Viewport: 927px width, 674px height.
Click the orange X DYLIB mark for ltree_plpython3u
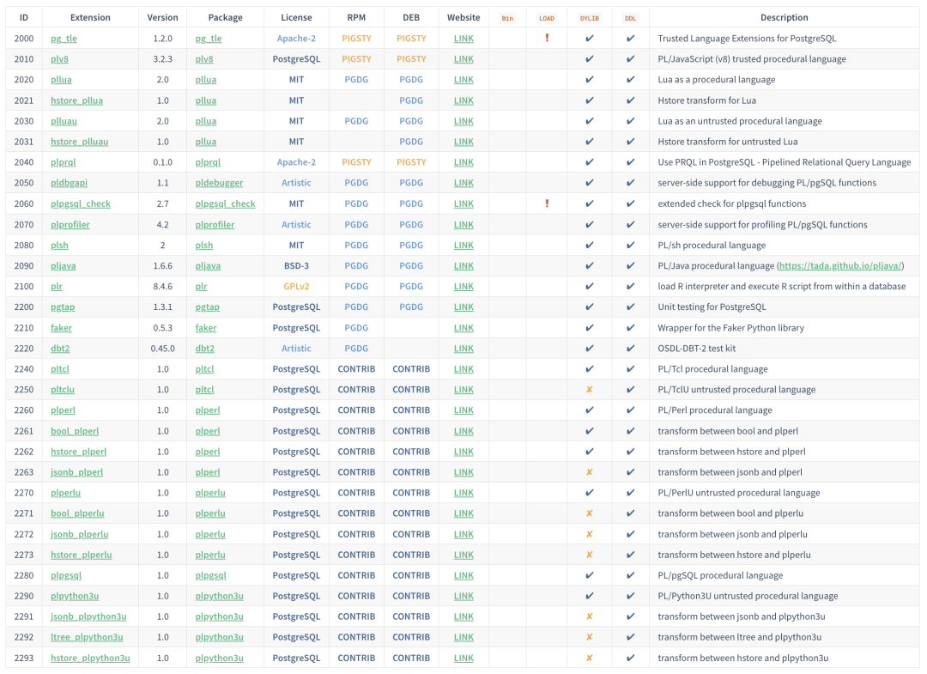coord(590,637)
